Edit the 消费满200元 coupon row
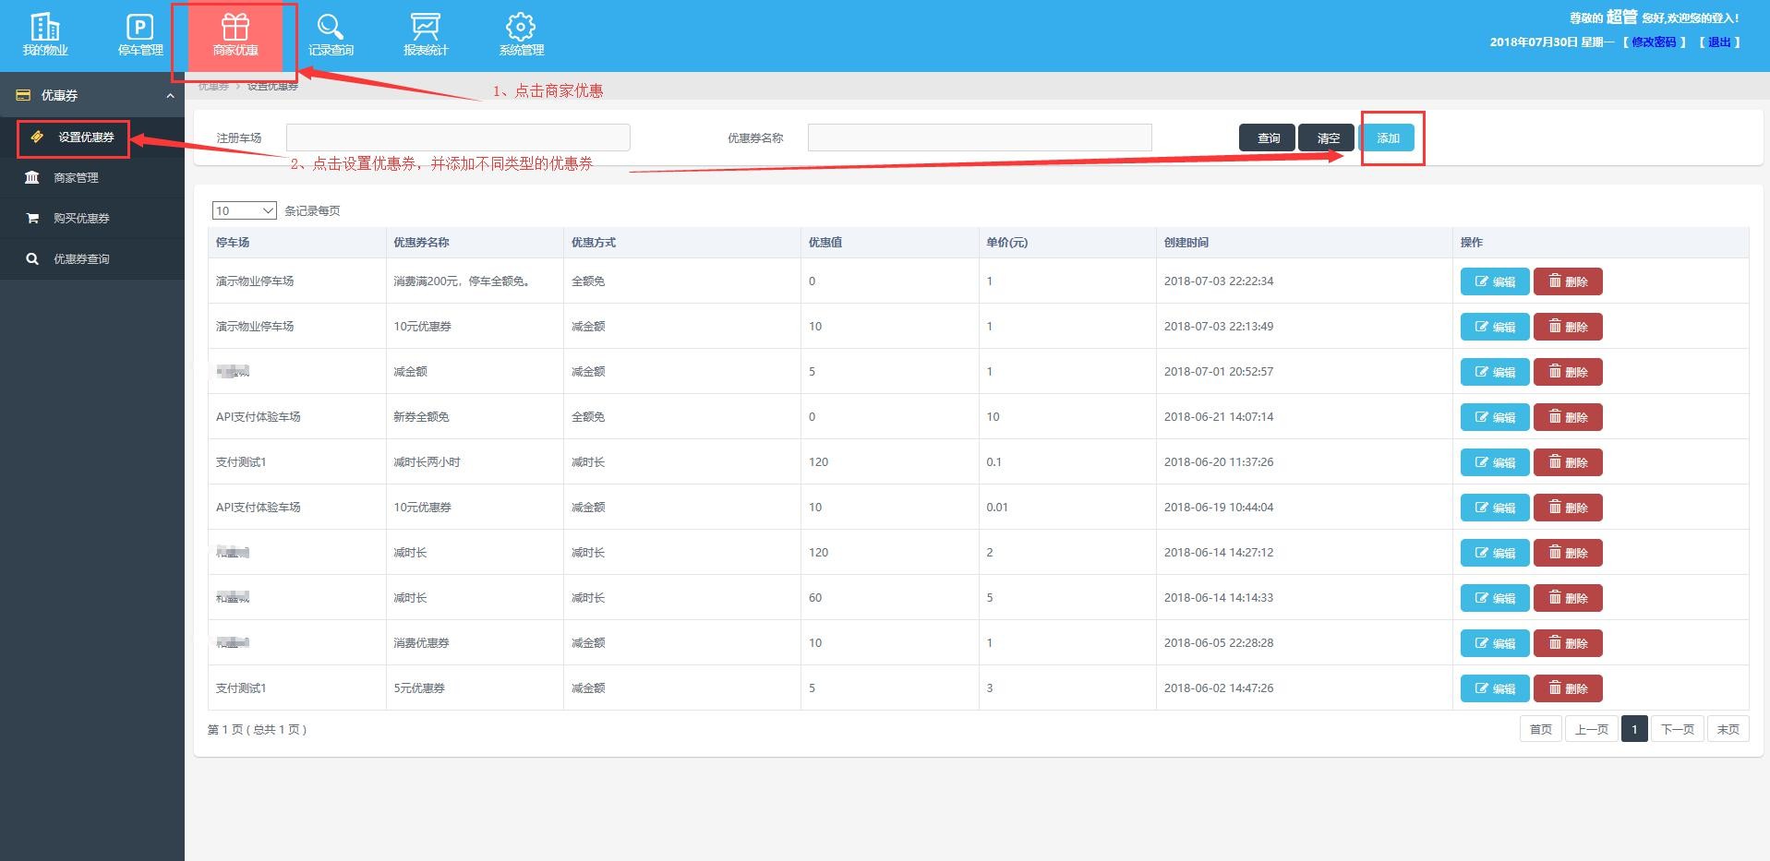Screen dimensions: 1770x861 [1495, 281]
